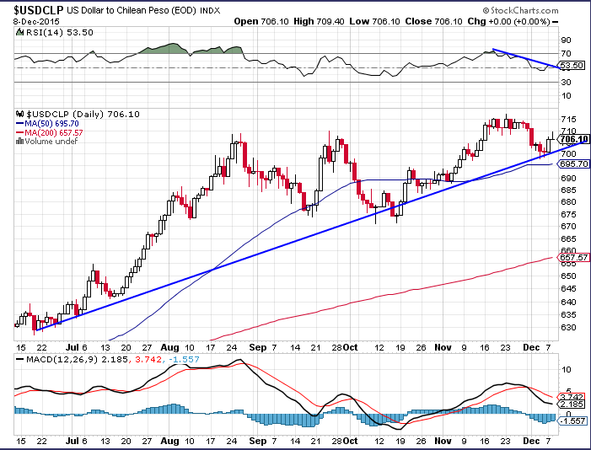
Task: Click the 2.185 MACD value tag
Action: 572,404
